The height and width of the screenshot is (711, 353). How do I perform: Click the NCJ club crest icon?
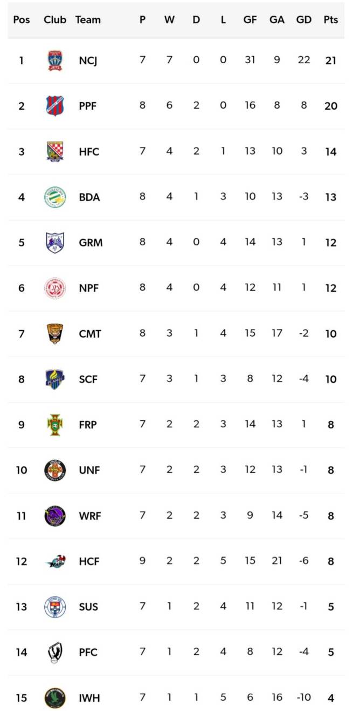(x=55, y=61)
